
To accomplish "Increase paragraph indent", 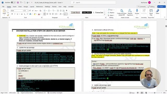I will (61, 11).
